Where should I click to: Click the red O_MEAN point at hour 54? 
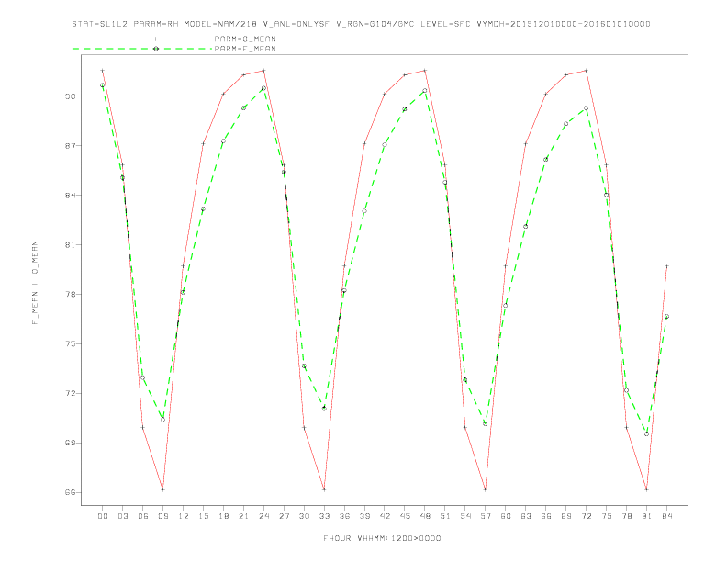(465, 428)
